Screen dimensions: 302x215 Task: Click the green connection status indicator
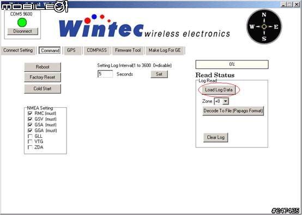(22, 22)
